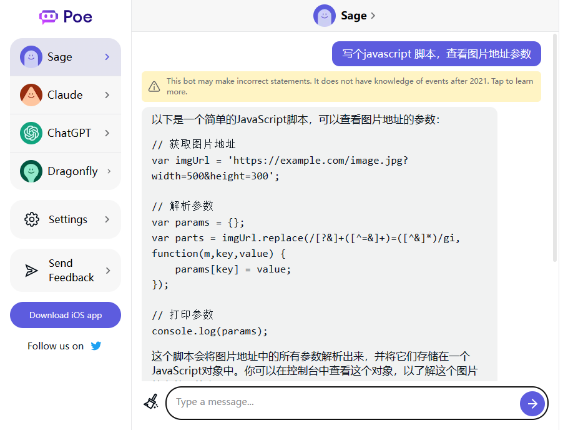Click the Settings gear icon
Viewport: 563px width, 430px height.
point(32,219)
